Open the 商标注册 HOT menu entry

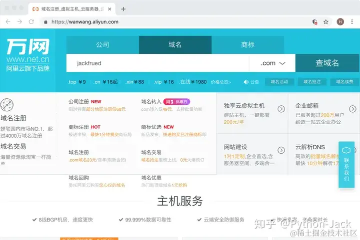(84, 127)
